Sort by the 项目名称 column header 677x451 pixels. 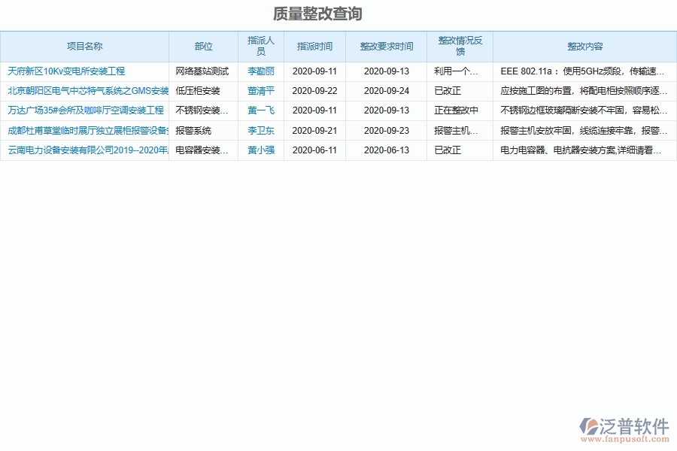tap(84, 46)
